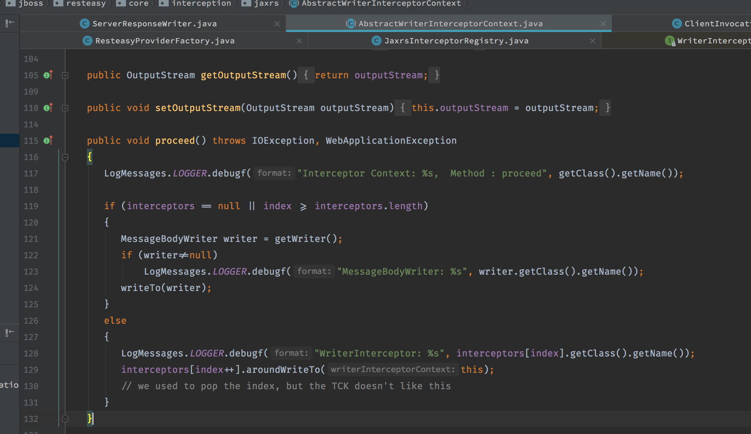
Task: Click fold end marker at line 132
Action: pyautogui.click(x=65, y=419)
